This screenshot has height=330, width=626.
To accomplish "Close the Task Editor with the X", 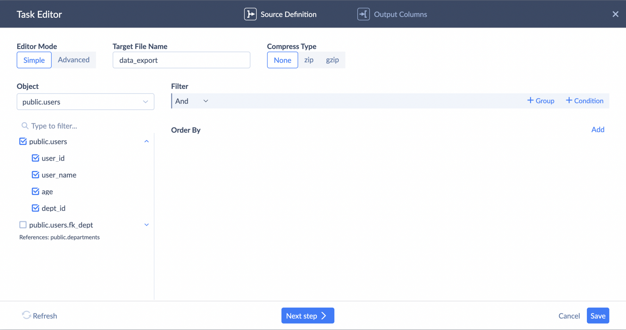I will (x=616, y=14).
